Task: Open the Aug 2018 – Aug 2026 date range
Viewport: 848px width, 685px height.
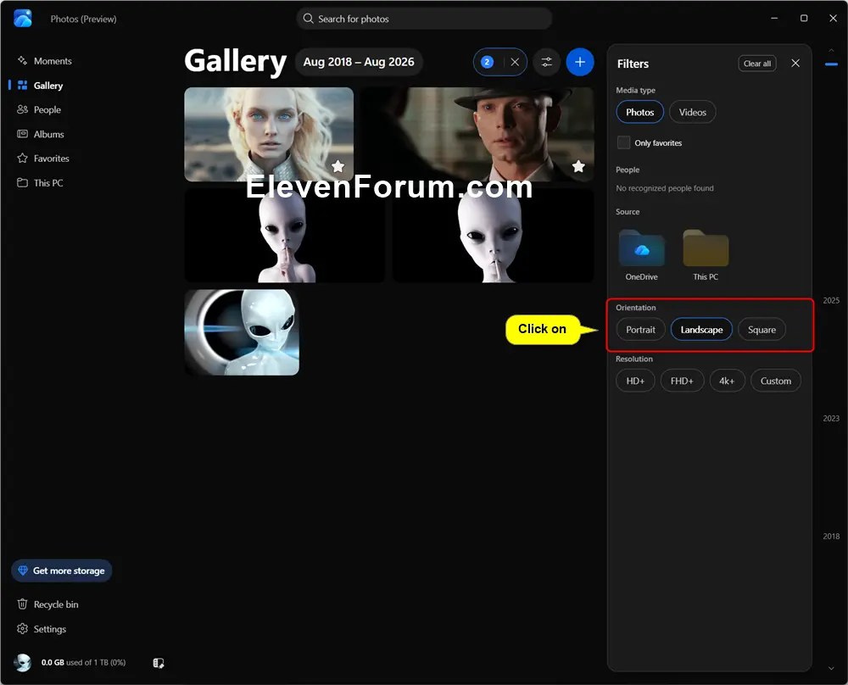Action: [x=359, y=62]
